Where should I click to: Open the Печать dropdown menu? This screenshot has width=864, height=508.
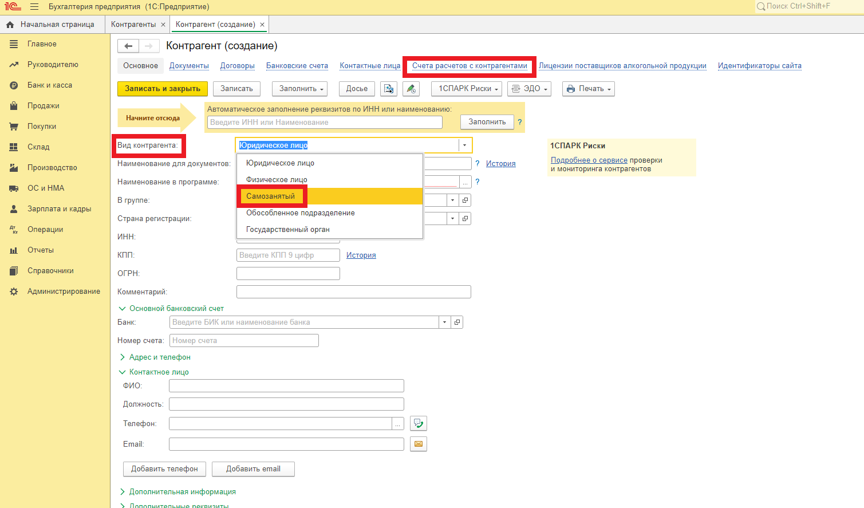(x=589, y=89)
